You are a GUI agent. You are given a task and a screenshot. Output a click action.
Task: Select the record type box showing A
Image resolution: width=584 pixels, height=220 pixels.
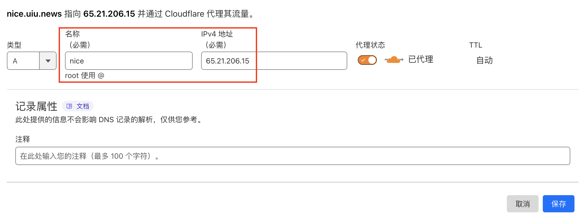(32, 61)
